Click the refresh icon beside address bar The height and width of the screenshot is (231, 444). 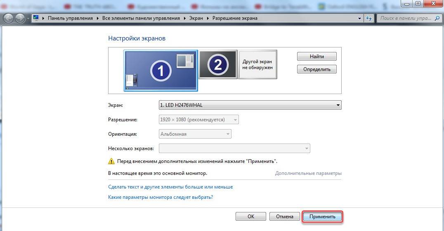[369, 19]
